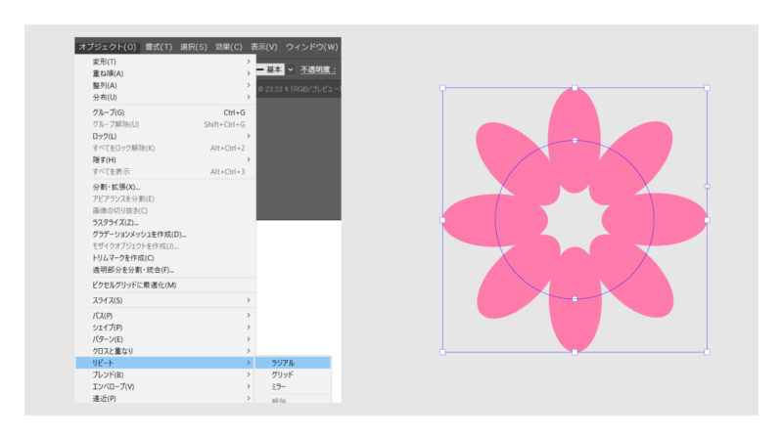Open the 書式(T) menu
Viewport: 783px width, 440px height.
pos(159,46)
